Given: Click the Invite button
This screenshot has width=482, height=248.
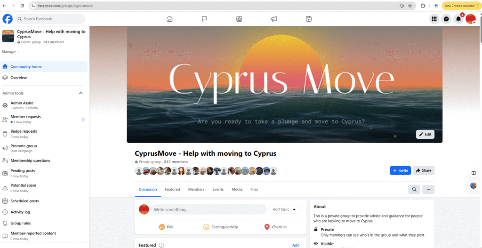Looking at the screenshot, I should click(400, 170).
